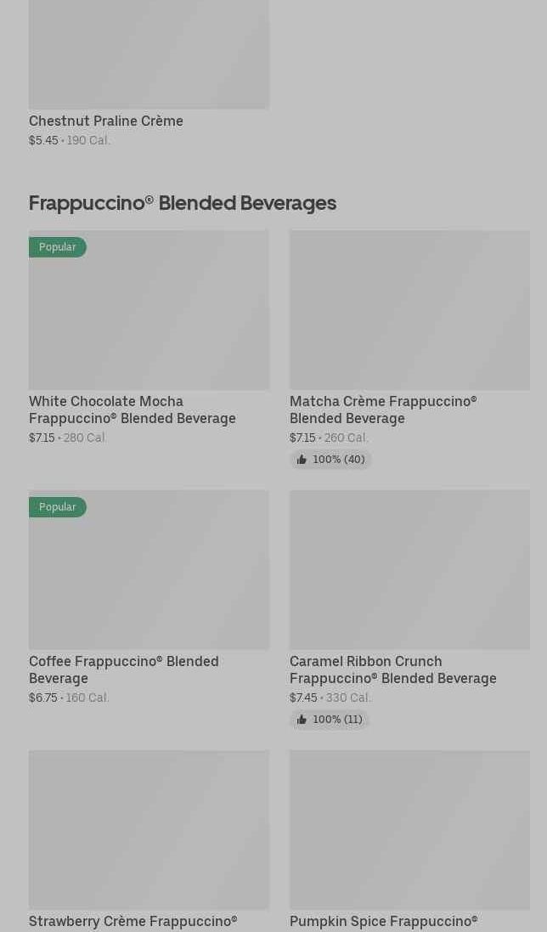Viewport: 547px width, 932px height.
Task: Select Matcha Crème Frappuccino title
Action: pyautogui.click(x=382, y=410)
